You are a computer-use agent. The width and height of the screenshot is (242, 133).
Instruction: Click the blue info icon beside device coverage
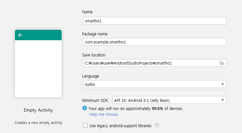(85, 108)
